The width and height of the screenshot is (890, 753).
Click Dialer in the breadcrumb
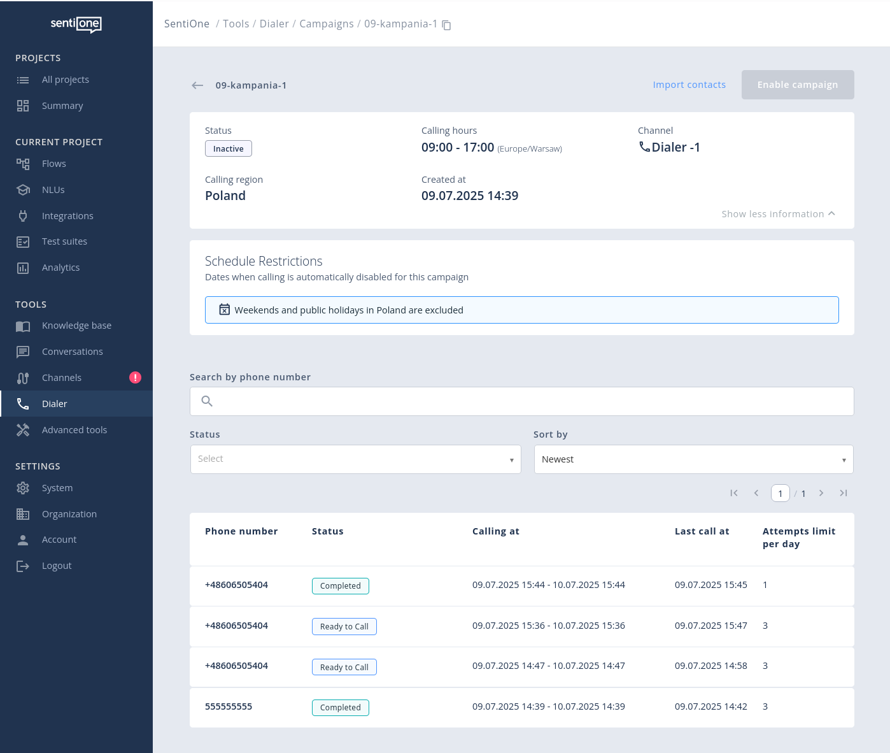[x=274, y=24]
